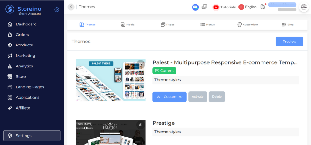Click the Menus list icon
This screenshot has width=311, height=145.
[x=203, y=25]
